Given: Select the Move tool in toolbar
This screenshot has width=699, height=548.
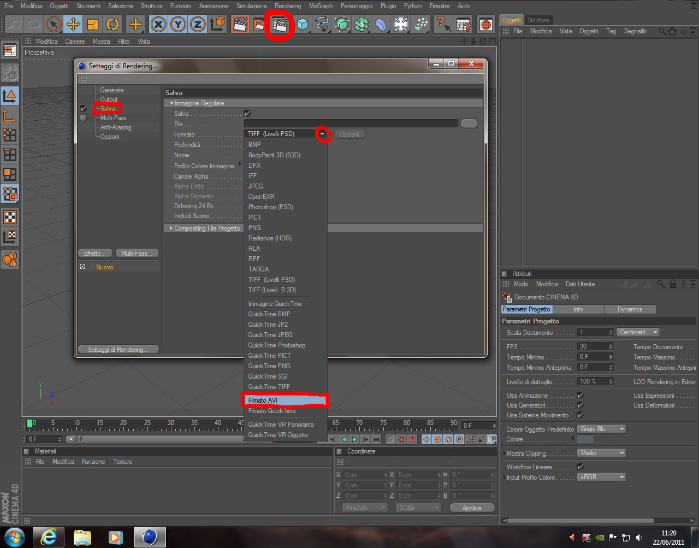Looking at the screenshot, I should pos(73,25).
